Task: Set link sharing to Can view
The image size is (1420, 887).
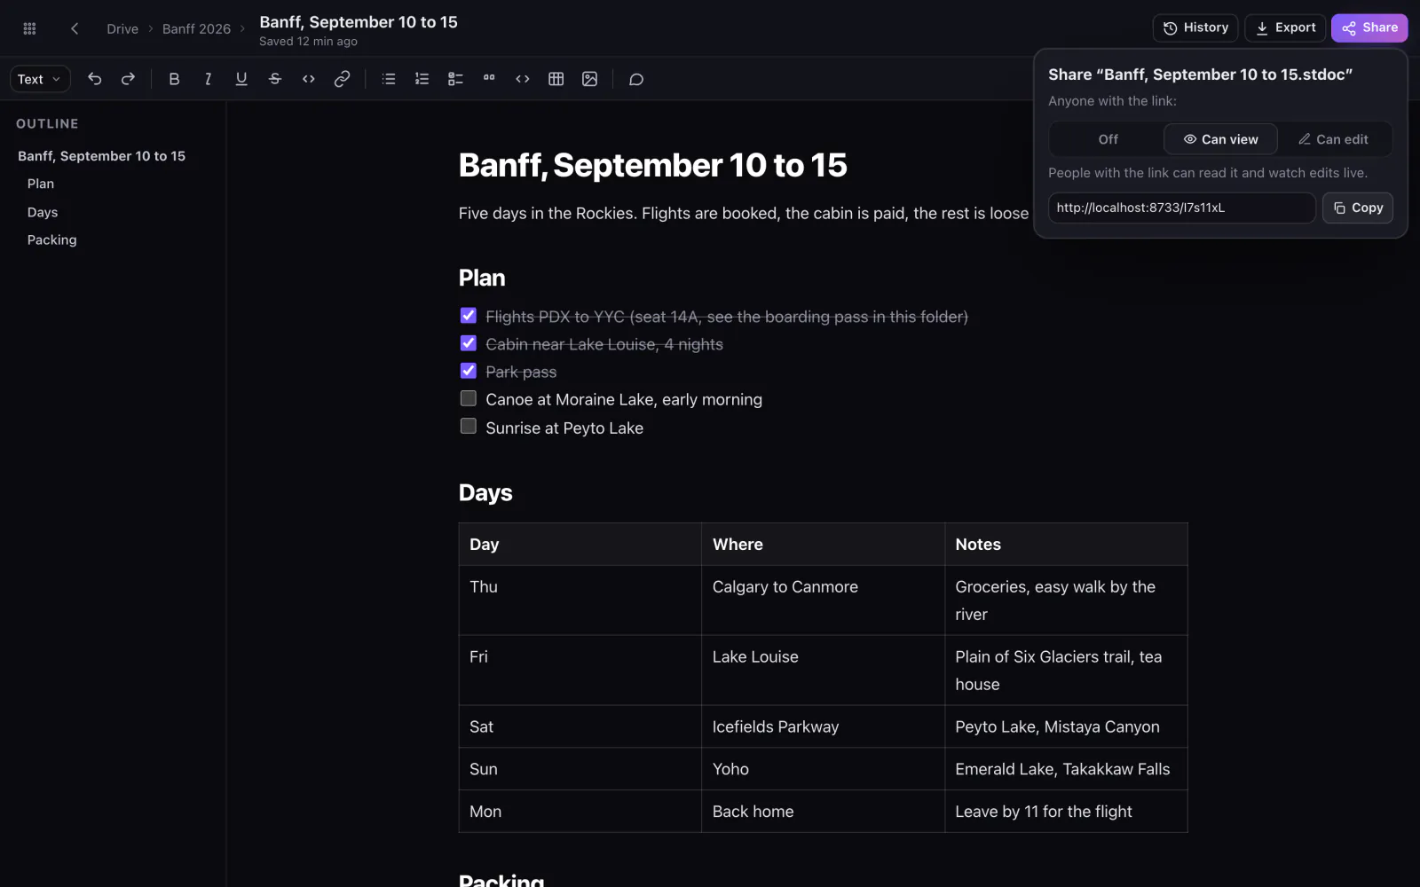Action: click(1220, 139)
